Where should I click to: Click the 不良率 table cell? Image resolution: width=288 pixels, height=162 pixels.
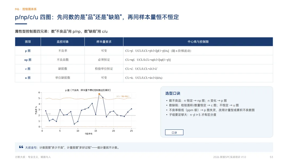click(x=63, y=51)
